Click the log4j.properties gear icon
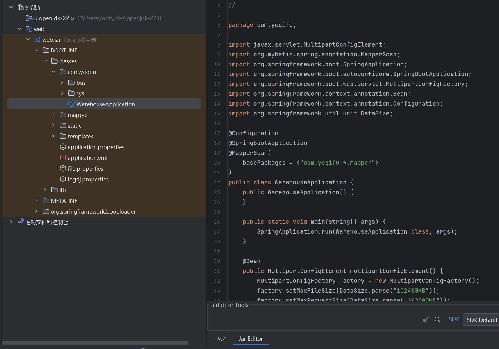Viewport: 499px width, 349px height. [63, 179]
